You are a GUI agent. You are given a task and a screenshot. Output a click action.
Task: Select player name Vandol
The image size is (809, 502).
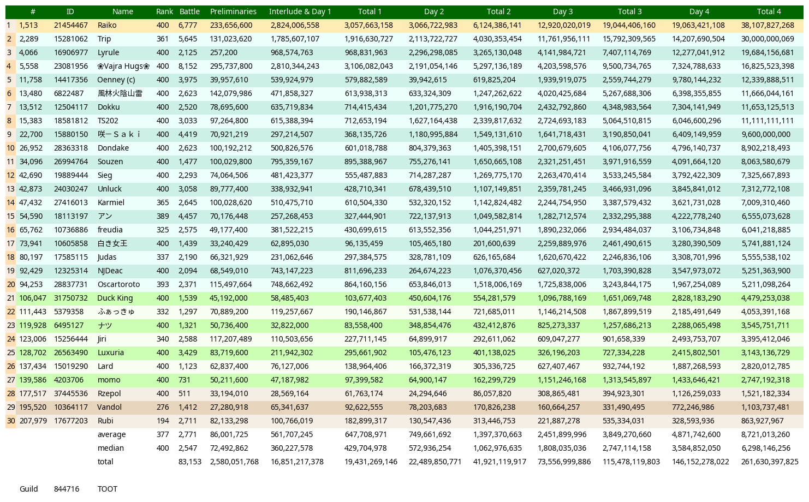[x=110, y=407]
